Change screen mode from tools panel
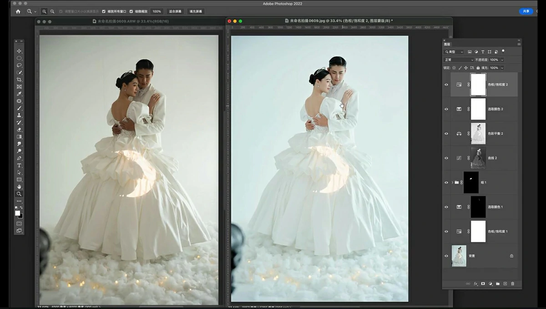The height and width of the screenshot is (309, 546). (19, 231)
